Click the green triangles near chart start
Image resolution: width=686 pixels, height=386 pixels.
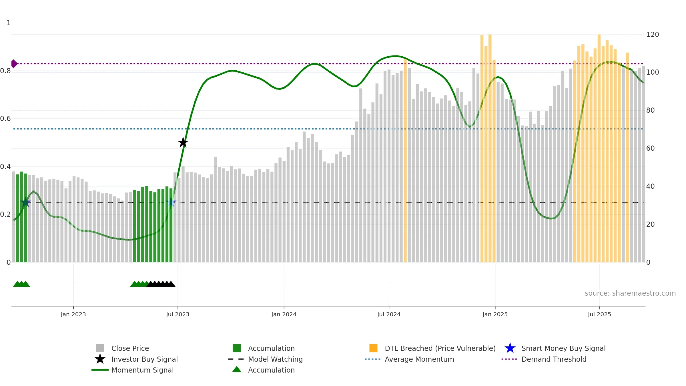pyautogui.click(x=21, y=284)
